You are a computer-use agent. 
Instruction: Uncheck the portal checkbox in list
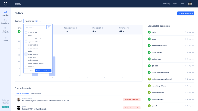pos(26,51)
